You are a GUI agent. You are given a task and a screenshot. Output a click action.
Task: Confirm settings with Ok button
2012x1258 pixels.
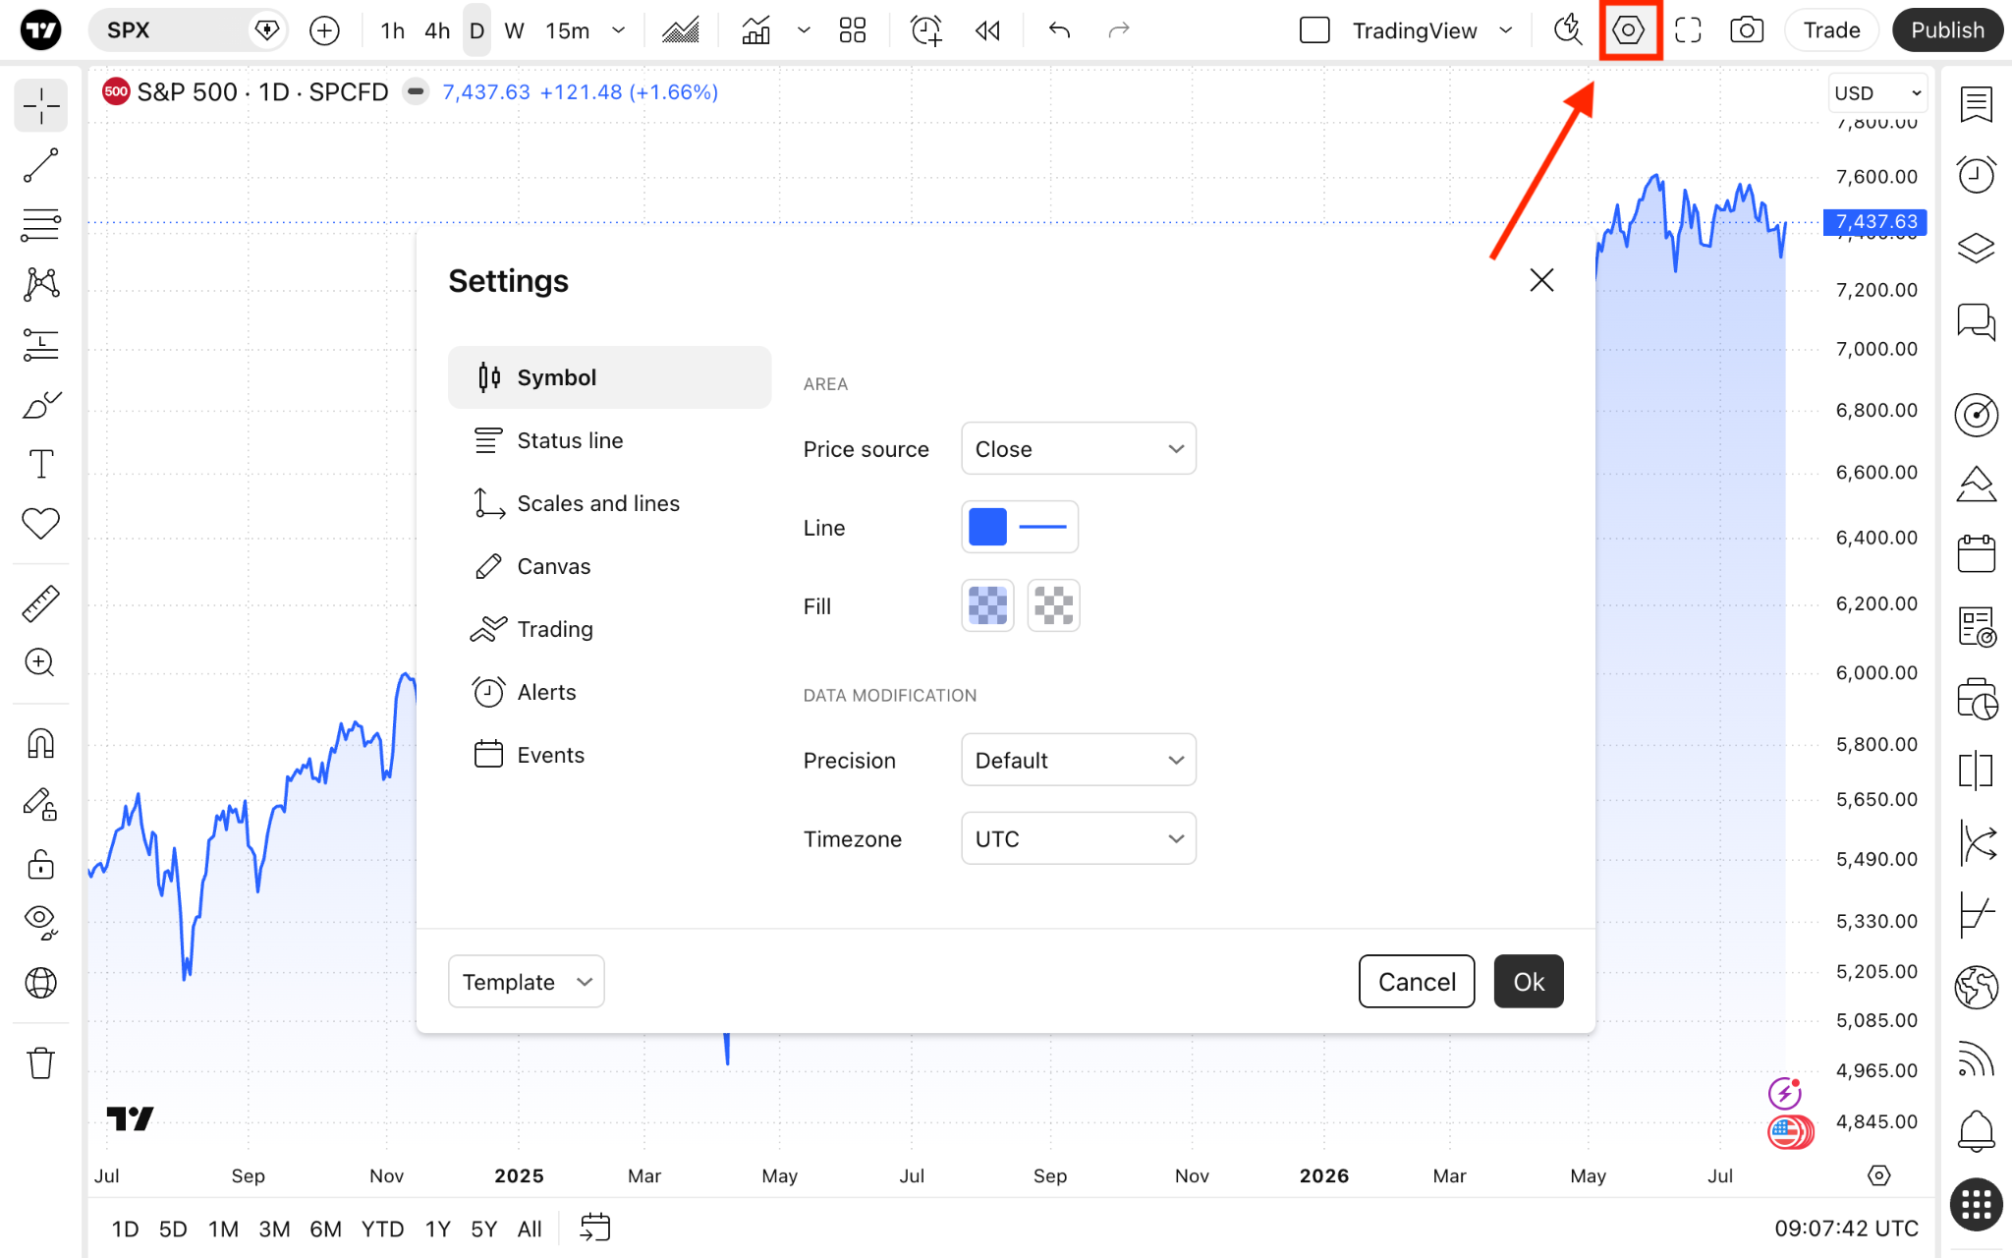point(1529,982)
